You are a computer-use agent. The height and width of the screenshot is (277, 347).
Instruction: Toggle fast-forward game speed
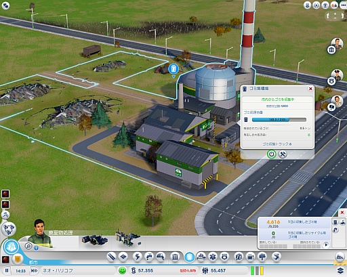pos(35,270)
